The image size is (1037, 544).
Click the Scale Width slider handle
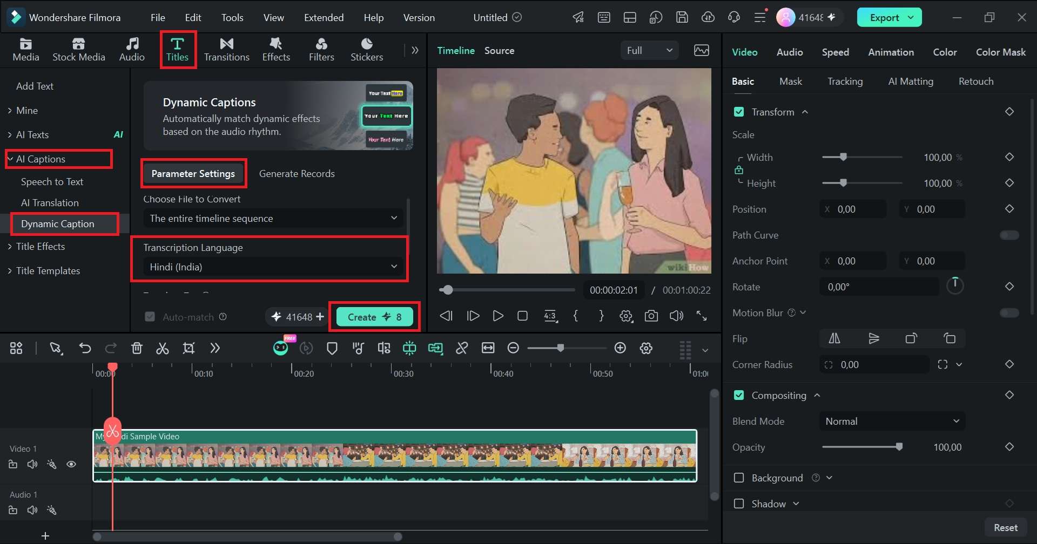[x=843, y=157]
